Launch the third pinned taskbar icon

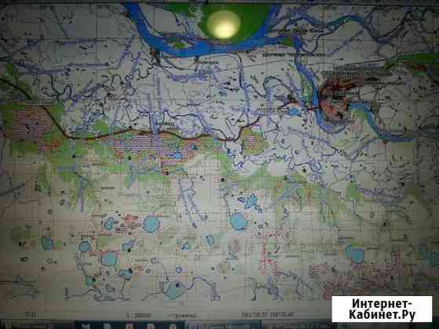[x=129, y=326]
